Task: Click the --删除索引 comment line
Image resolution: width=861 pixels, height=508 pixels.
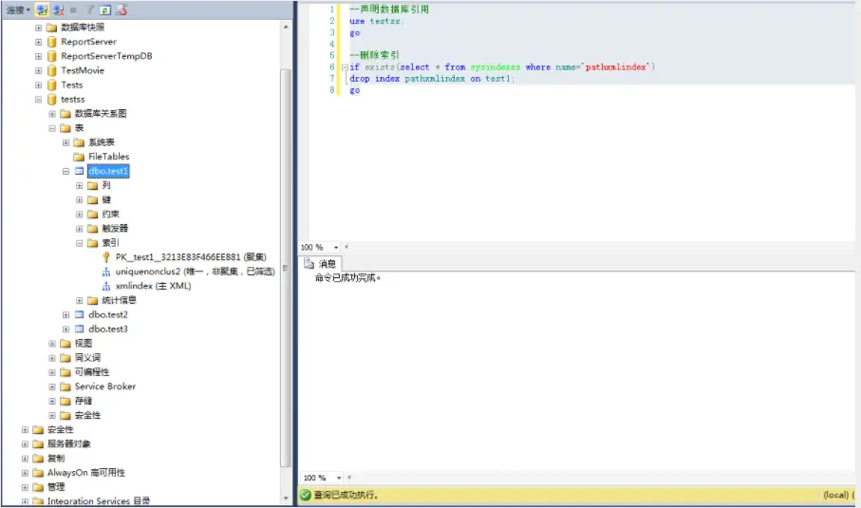Action: 374,55
